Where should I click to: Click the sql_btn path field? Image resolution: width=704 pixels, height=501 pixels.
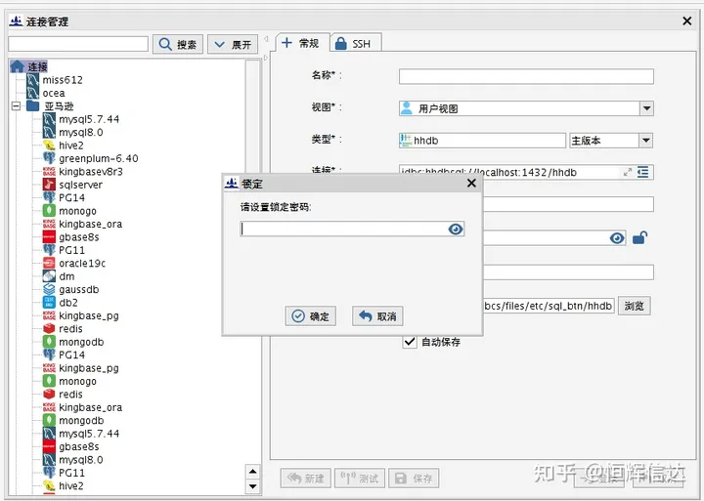[549, 306]
